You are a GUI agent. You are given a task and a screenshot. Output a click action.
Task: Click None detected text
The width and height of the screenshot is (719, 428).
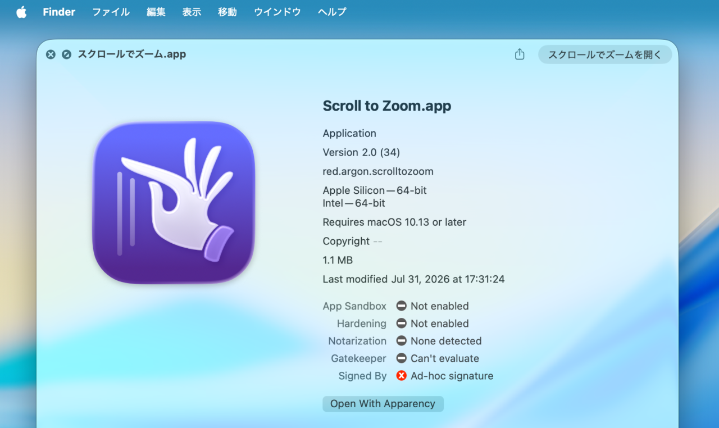tap(446, 341)
